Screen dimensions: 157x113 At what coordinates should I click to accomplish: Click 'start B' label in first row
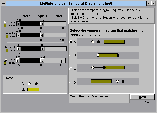11,26
